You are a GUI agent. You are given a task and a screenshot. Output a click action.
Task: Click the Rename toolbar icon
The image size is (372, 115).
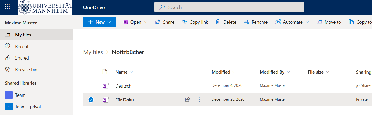point(246,22)
